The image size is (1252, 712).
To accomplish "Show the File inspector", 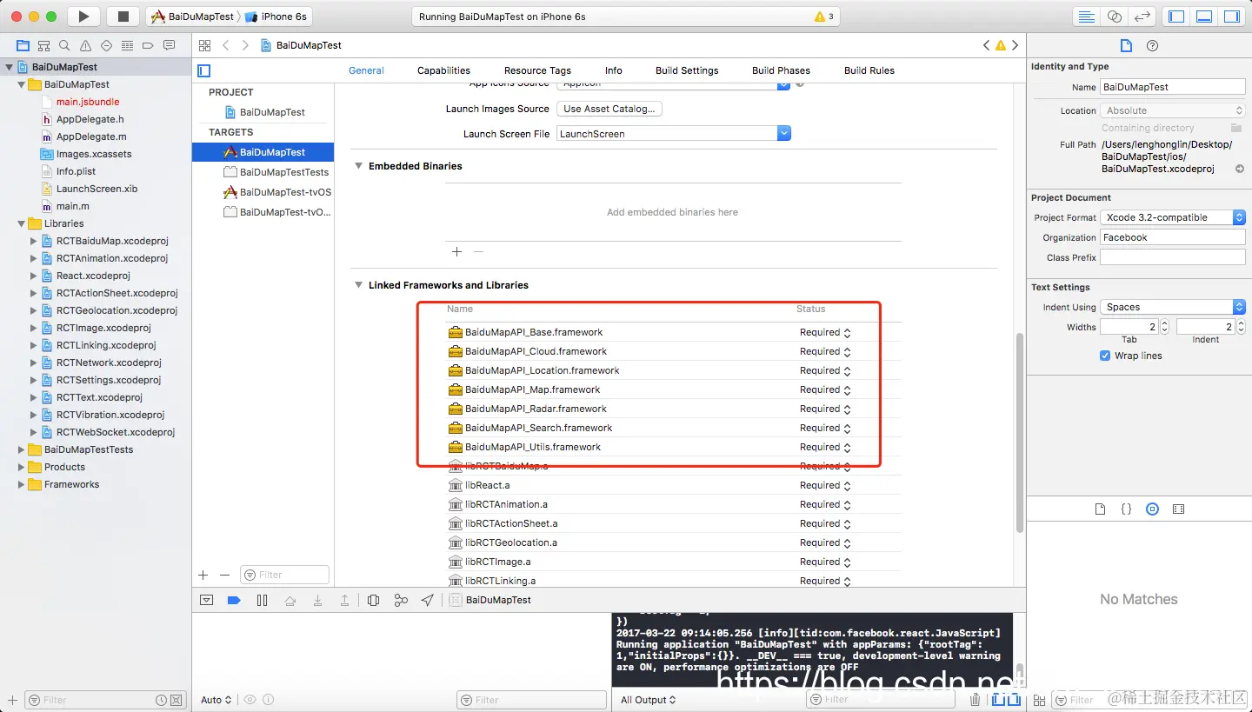I will coord(1126,45).
